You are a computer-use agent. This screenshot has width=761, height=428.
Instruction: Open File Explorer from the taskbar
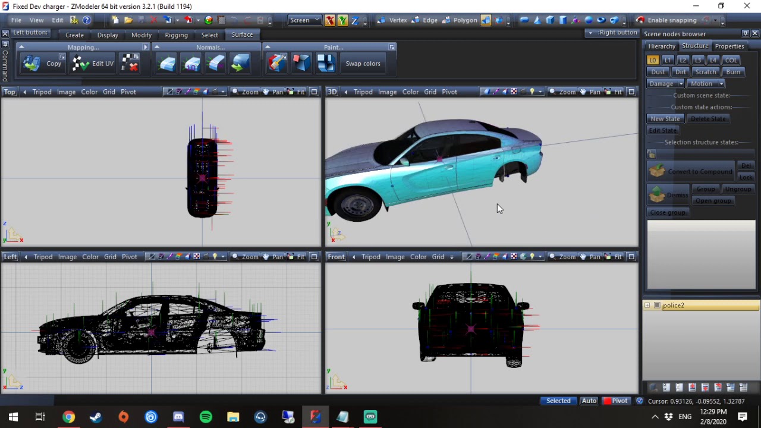[x=233, y=417]
